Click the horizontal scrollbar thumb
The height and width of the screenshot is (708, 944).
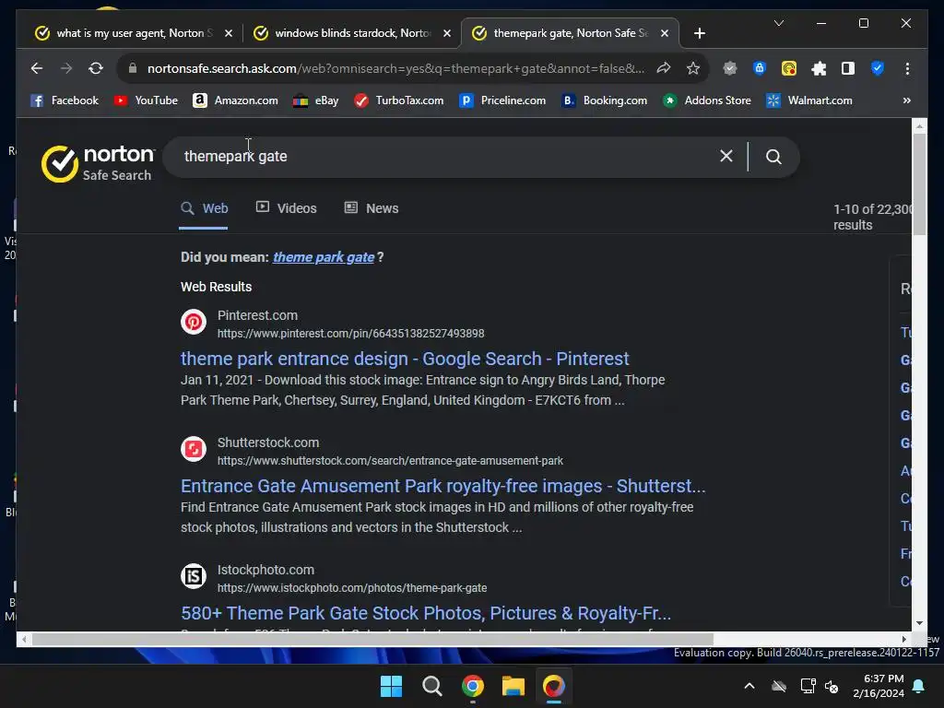(x=372, y=639)
